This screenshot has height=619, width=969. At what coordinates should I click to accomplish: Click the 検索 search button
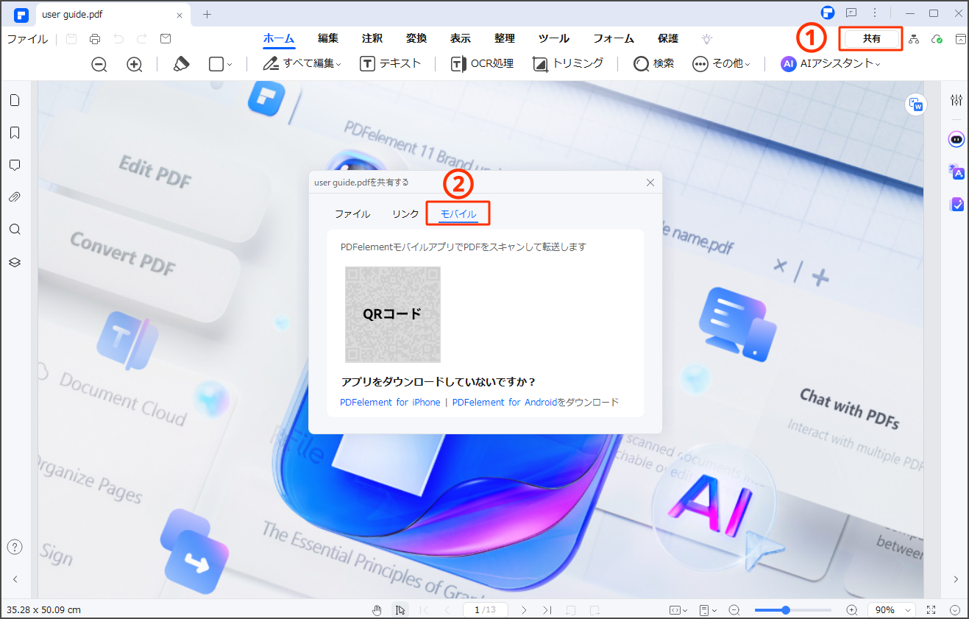(x=654, y=64)
